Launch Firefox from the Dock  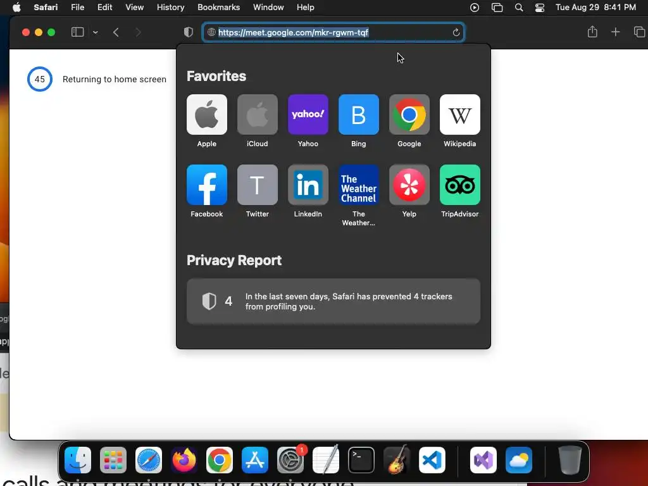(184, 460)
